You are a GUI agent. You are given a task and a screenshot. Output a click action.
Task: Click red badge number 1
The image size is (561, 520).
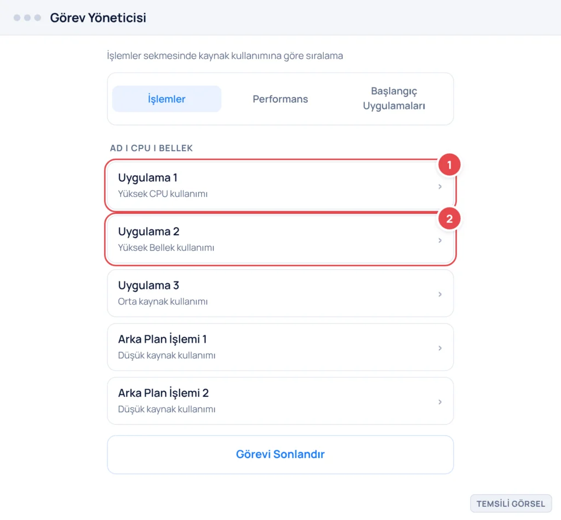click(x=449, y=165)
